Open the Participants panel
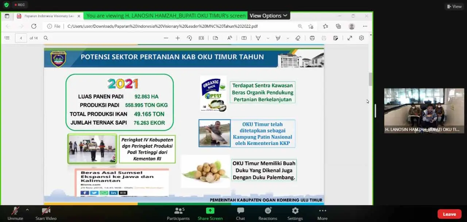Screen dimensions: 467x222 (x=178, y=213)
